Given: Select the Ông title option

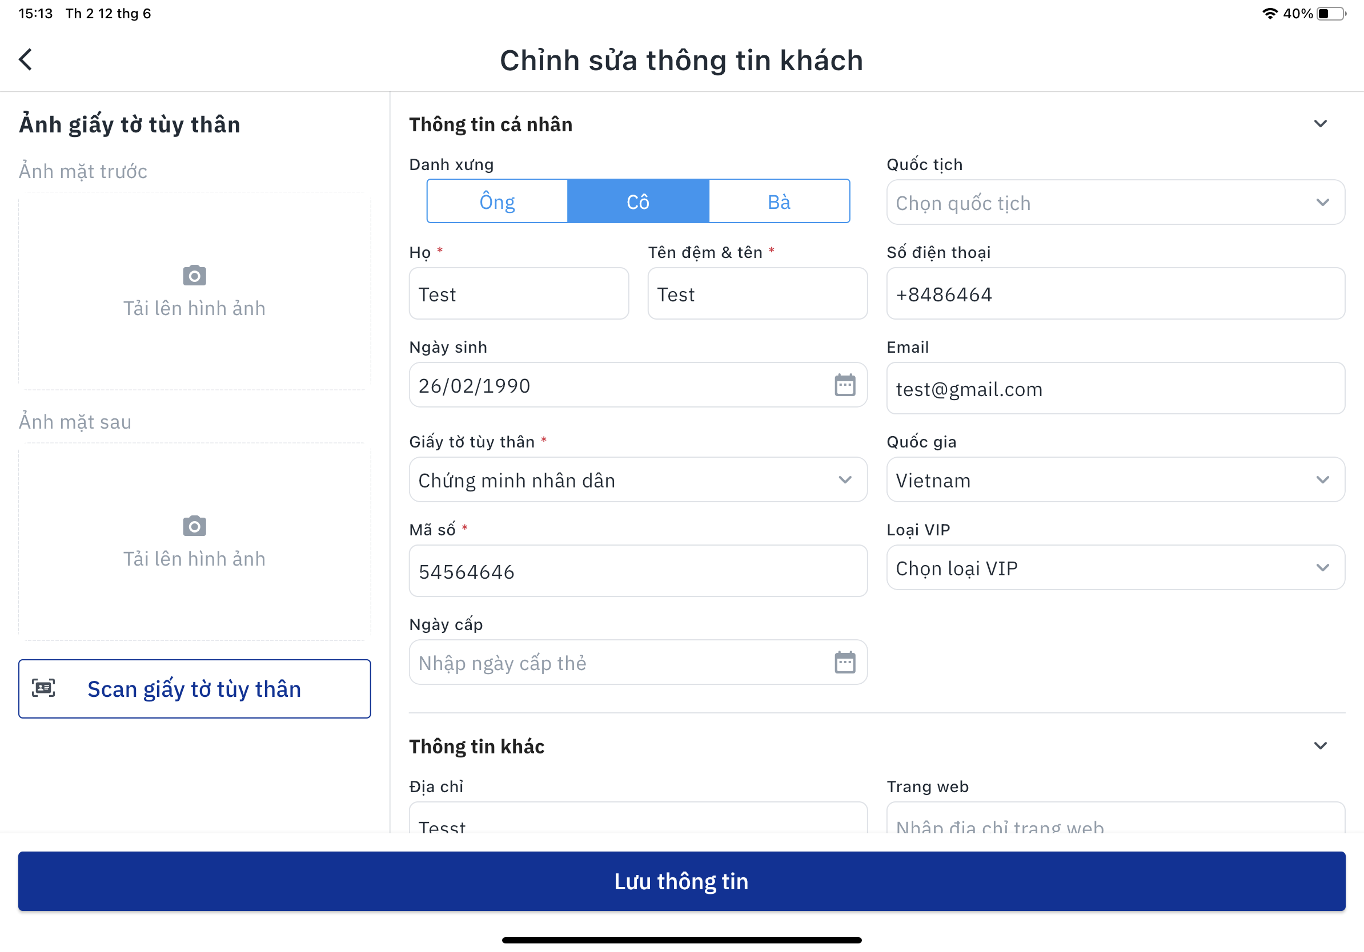Looking at the screenshot, I should [498, 202].
